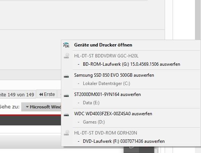
Task: Click the ST2000DM001 hard drive icon
Action: (66, 96)
